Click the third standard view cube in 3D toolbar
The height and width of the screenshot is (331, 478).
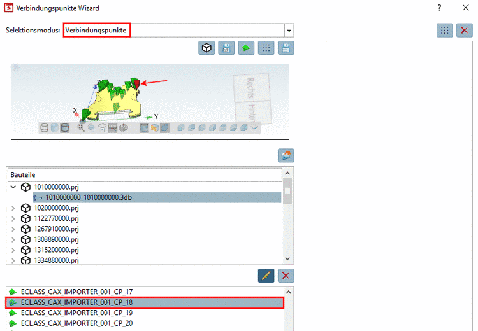[202, 128]
